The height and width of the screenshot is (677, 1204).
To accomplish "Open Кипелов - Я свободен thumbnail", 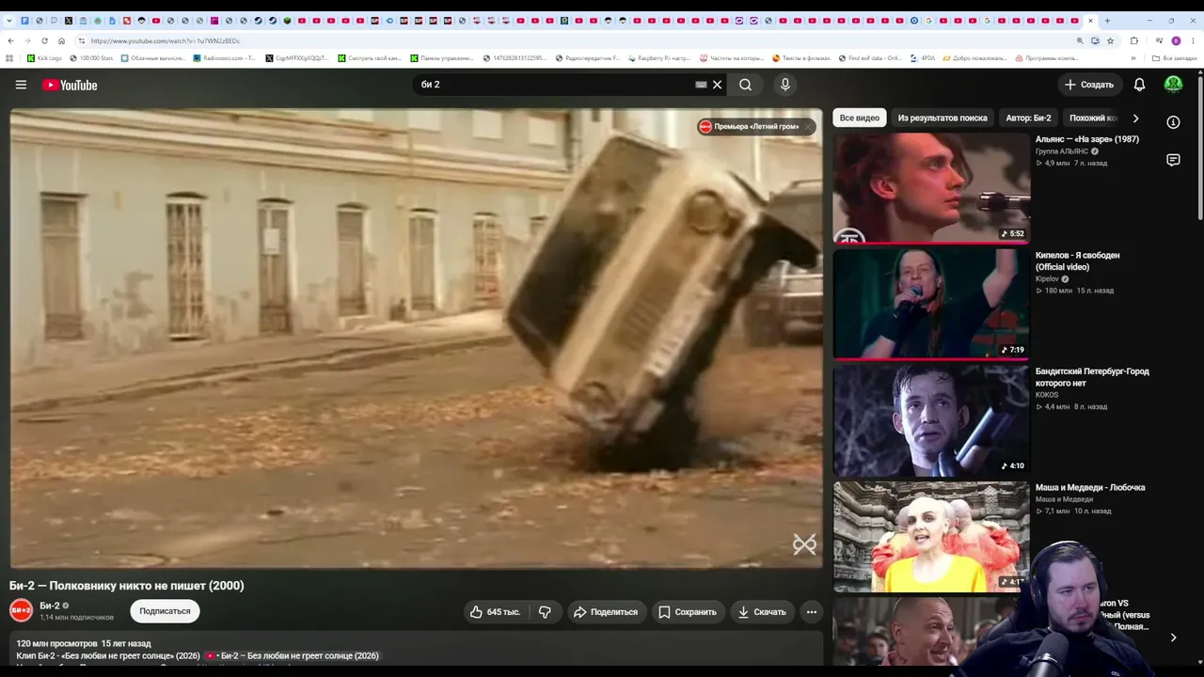I will pyautogui.click(x=931, y=304).
